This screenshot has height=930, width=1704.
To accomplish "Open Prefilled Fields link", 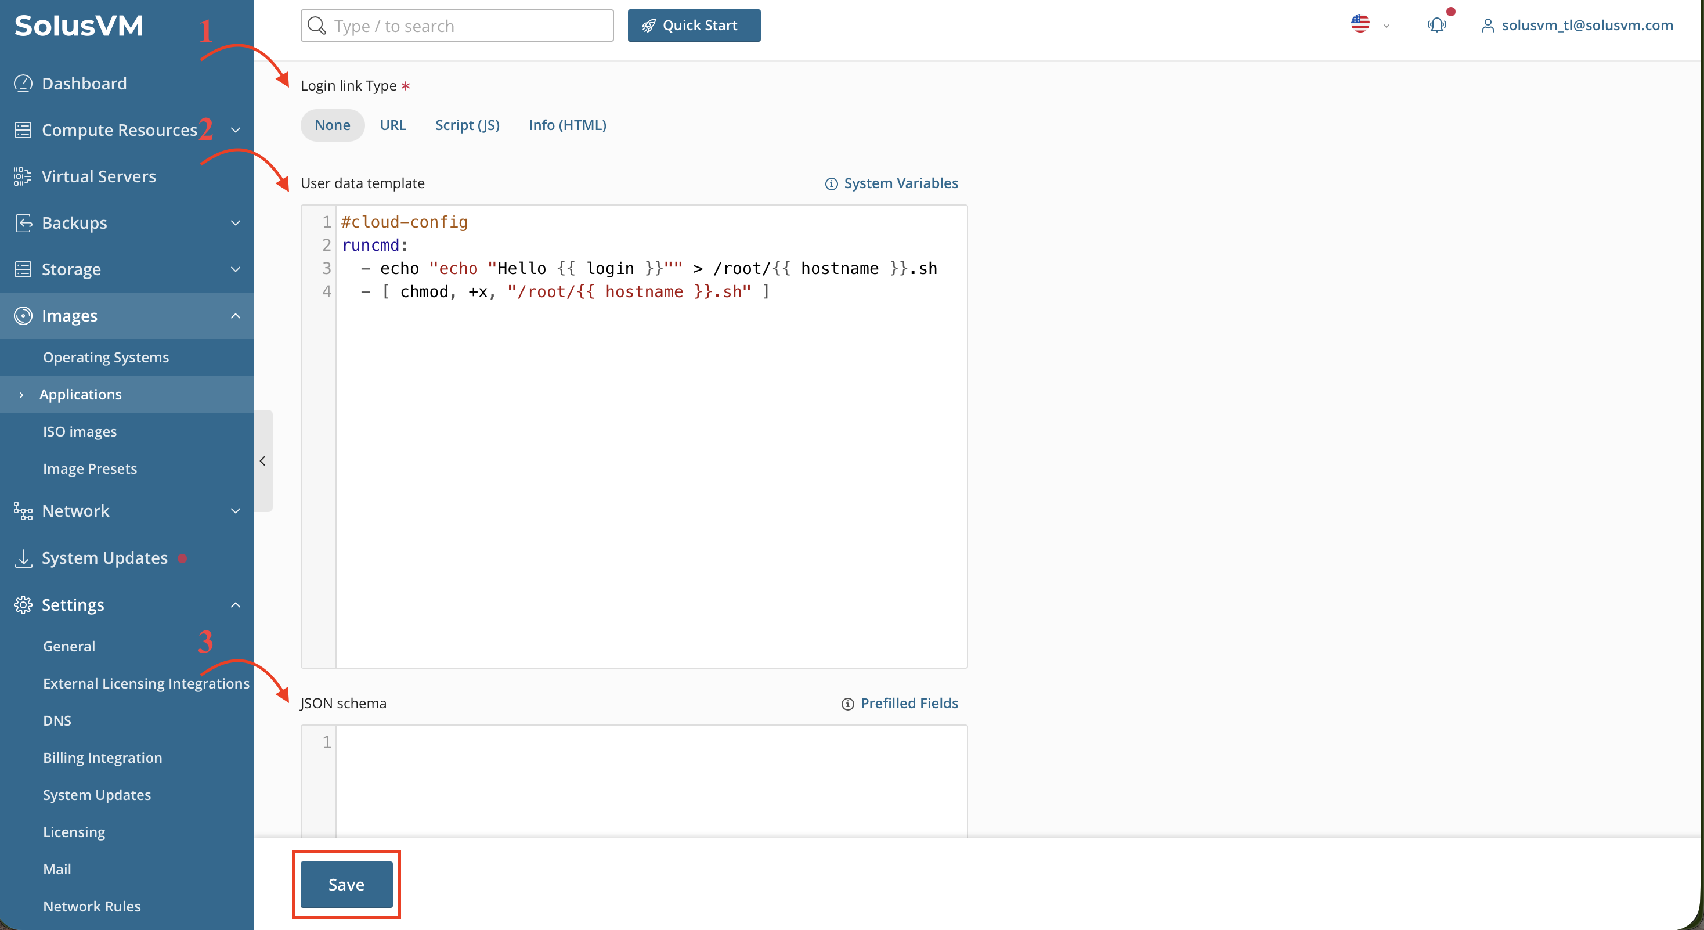I will click(x=909, y=703).
